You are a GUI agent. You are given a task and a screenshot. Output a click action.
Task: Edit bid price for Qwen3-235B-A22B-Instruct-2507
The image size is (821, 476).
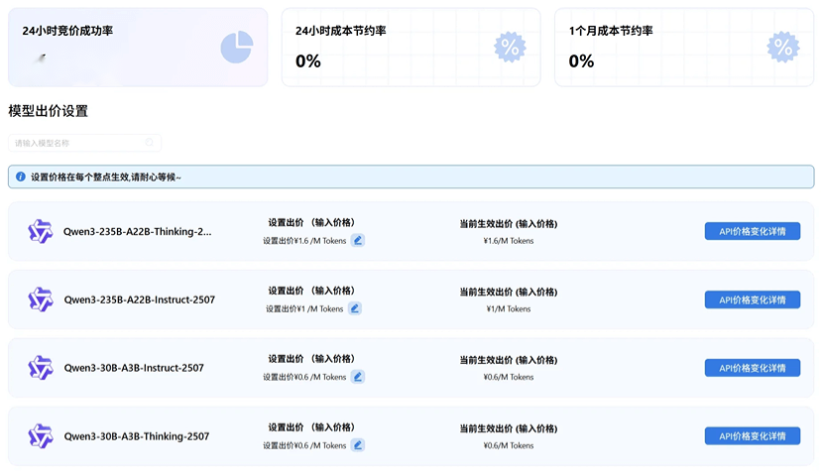pos(354,308)
